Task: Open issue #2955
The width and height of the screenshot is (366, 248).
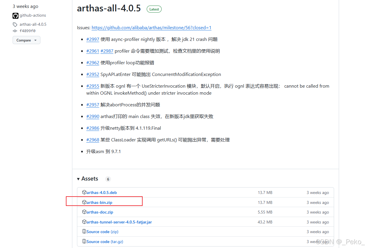Action: [93, 86]
